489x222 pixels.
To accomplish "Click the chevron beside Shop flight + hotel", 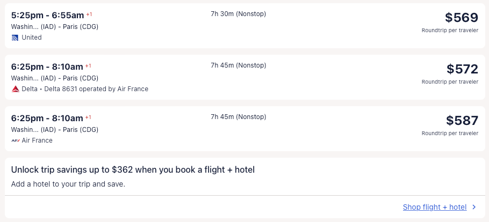I will (474, 207).
